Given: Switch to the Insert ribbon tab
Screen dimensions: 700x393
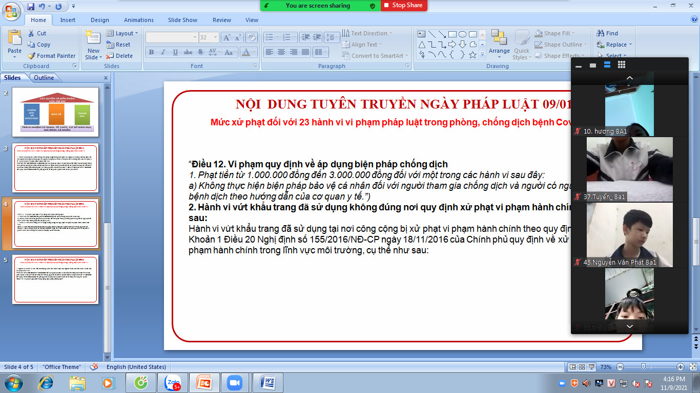Looking at the screenshot, I should point(68,20).
